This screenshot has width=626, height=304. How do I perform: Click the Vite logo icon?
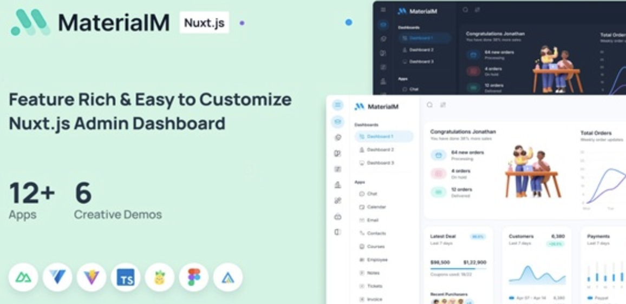pos(92,277)
